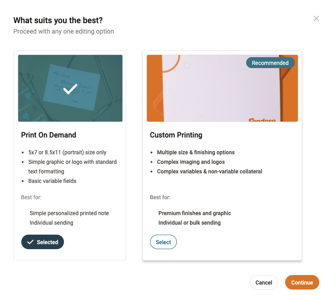The image size is (331, 295).
Task: Click the Custom Printing heading
Action: tap(176, 135)
